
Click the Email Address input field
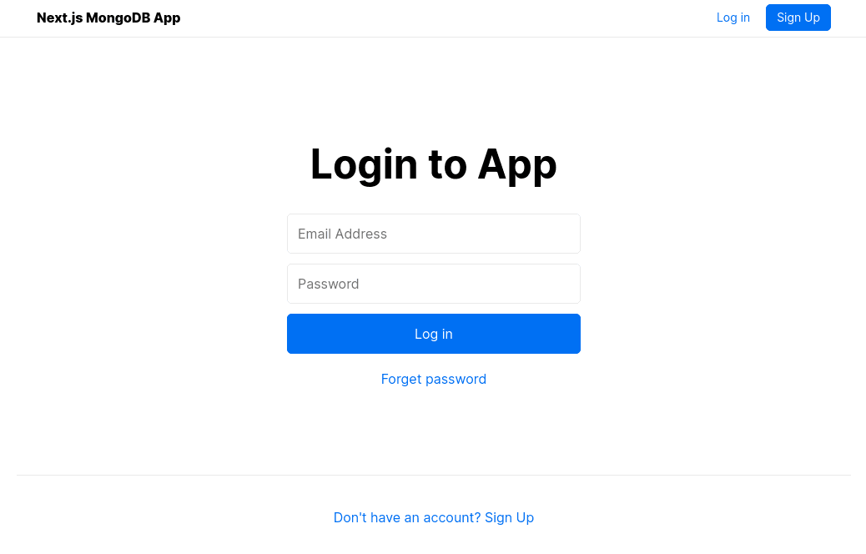pyautogui.click(x=433, y=234)
